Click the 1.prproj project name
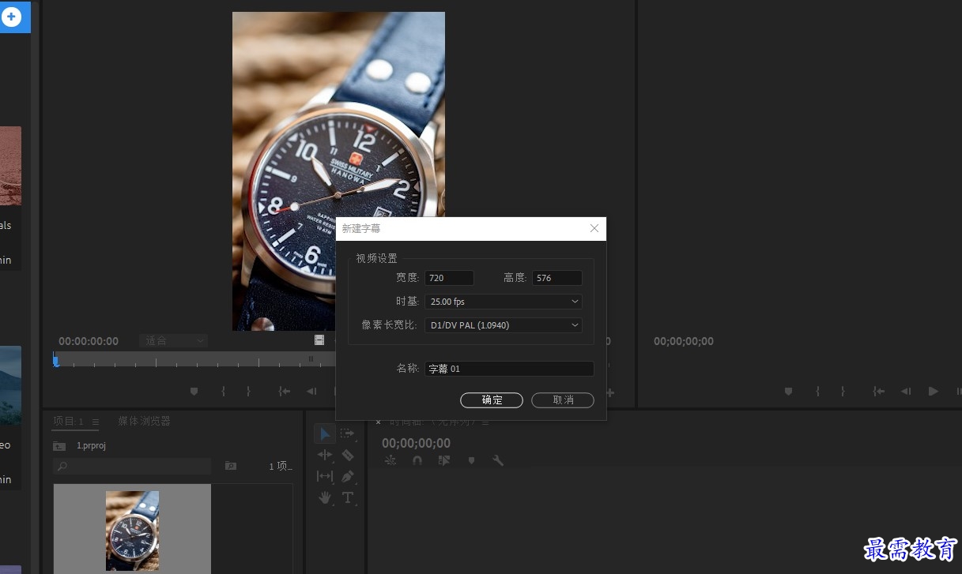 [x=91, y=445]
